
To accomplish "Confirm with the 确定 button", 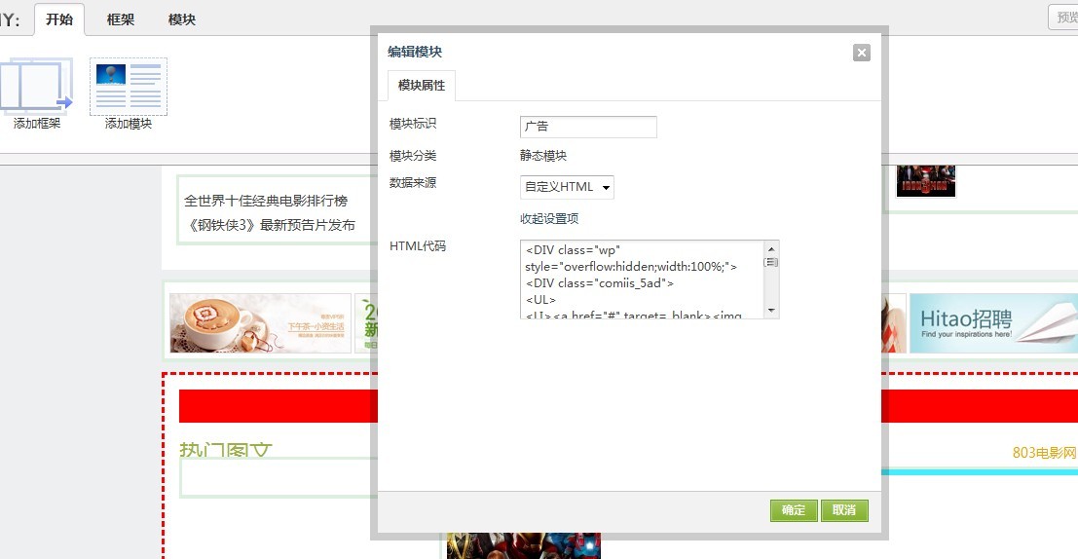I will (794, 510).
